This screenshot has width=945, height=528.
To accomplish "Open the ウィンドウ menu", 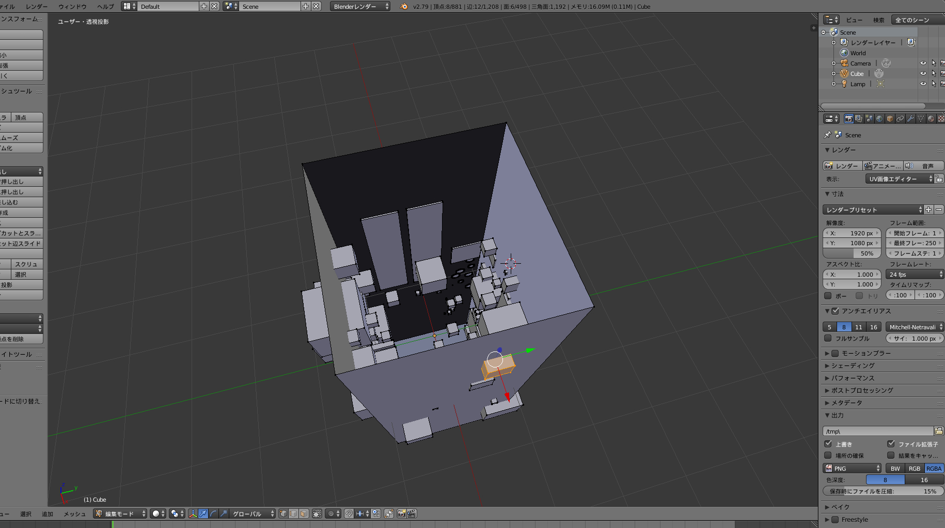I will coord(72,6).
